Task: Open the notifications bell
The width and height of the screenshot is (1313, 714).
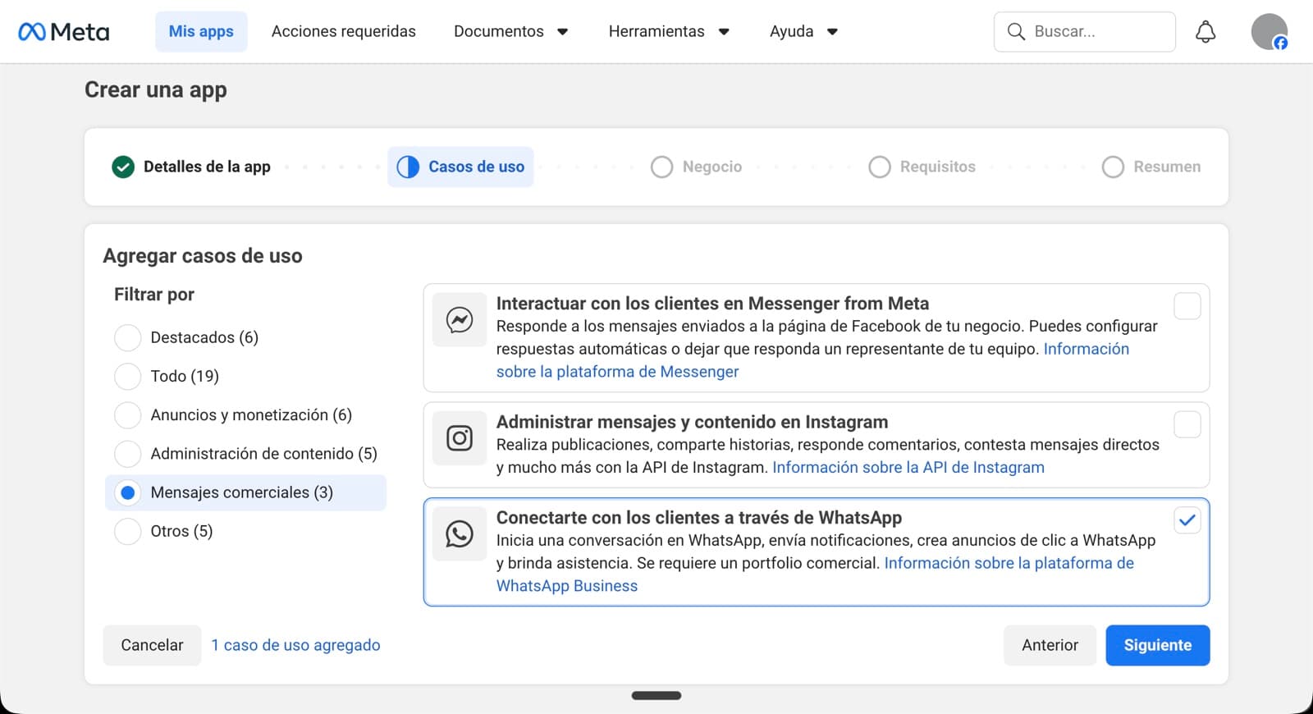Action: point(1205,32)
